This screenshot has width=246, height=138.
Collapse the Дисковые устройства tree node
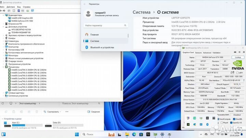3,27
